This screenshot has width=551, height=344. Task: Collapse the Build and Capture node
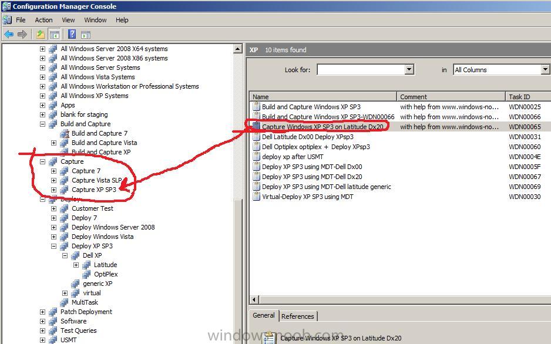point(42,124)
